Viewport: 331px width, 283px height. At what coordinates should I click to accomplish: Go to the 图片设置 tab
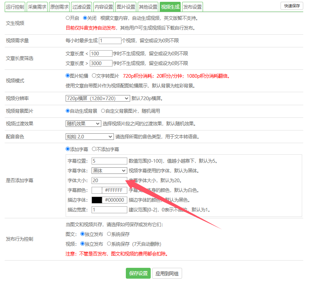point(126,7)
